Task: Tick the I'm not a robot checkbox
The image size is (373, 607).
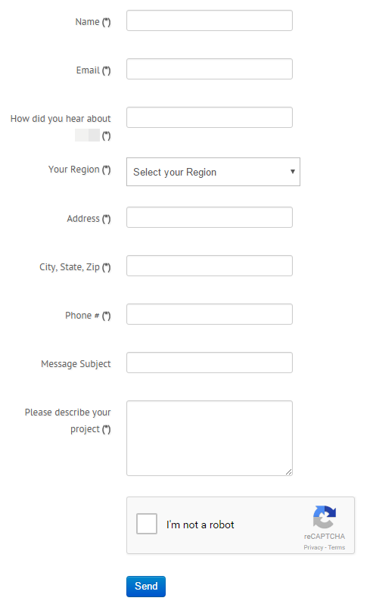Action: 147,524
